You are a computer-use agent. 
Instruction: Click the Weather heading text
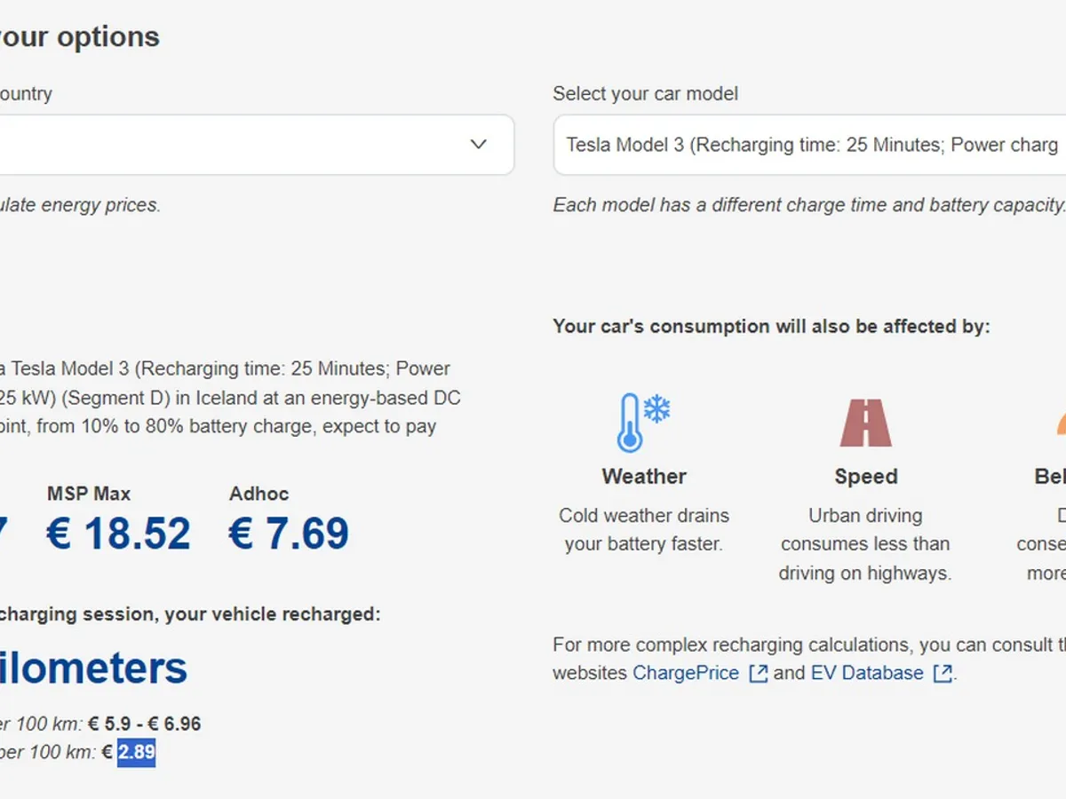(x=644, y=477)
